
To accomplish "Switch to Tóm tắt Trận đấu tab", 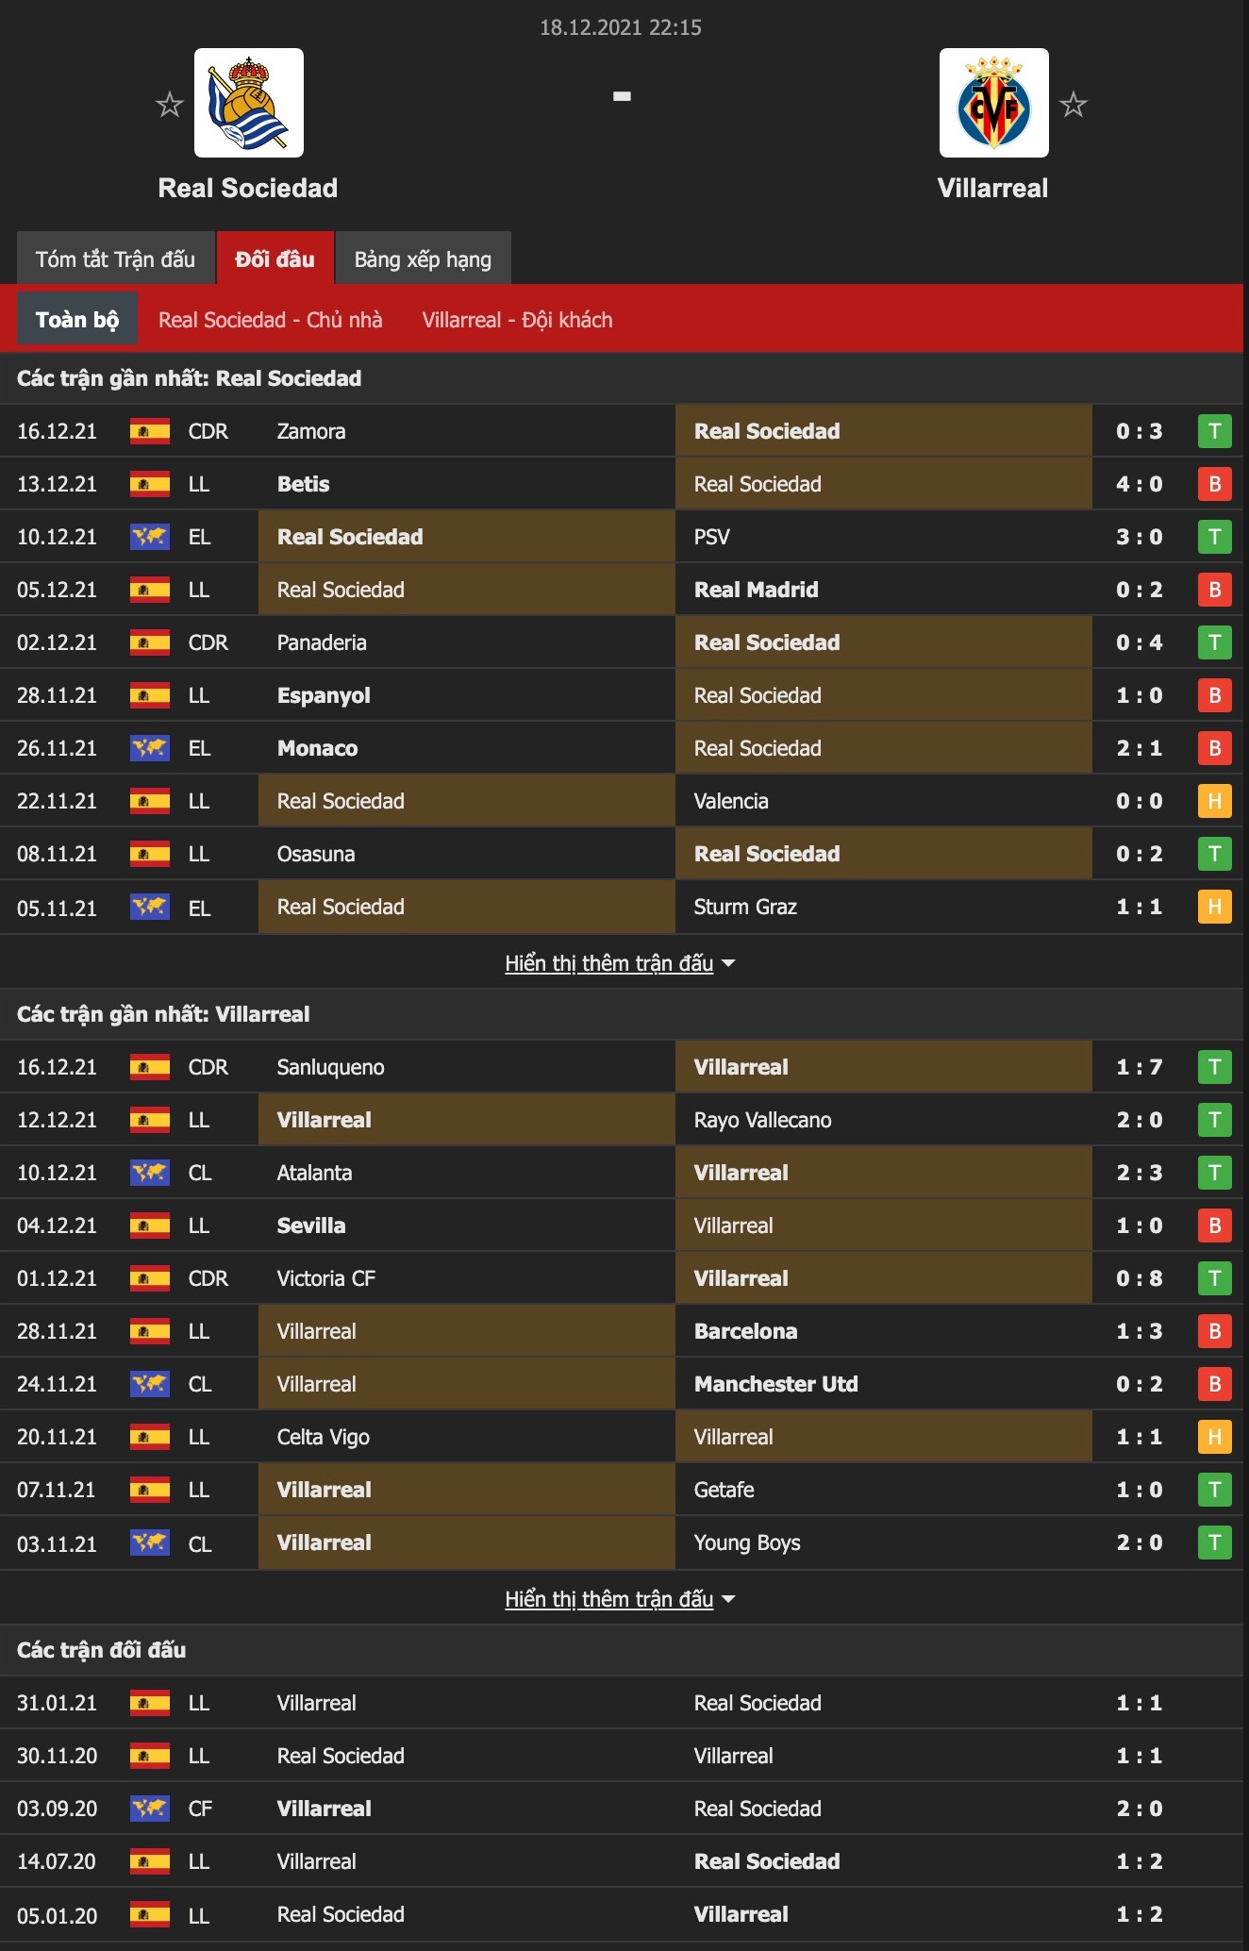I will pos(115,258).
